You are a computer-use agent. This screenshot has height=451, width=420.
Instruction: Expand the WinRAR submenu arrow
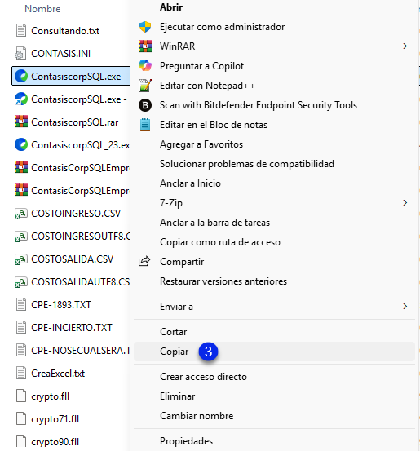405,46
